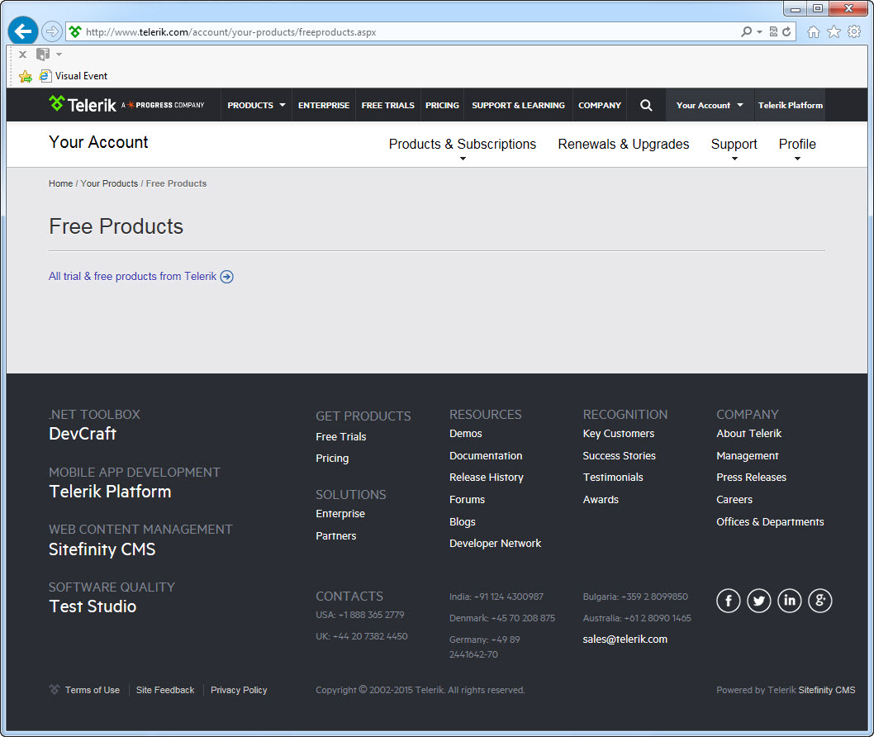Click the sales@telerik.com email link
Screen dimensions: 874x737
tap(625, 640)
